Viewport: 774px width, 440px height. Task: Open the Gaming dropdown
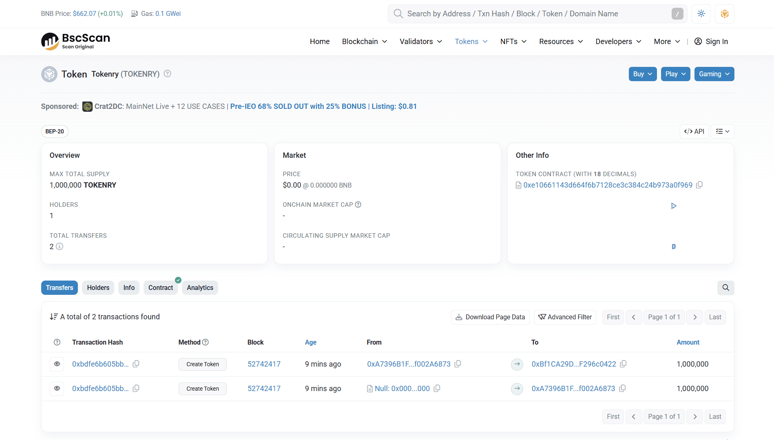point(714,74)
